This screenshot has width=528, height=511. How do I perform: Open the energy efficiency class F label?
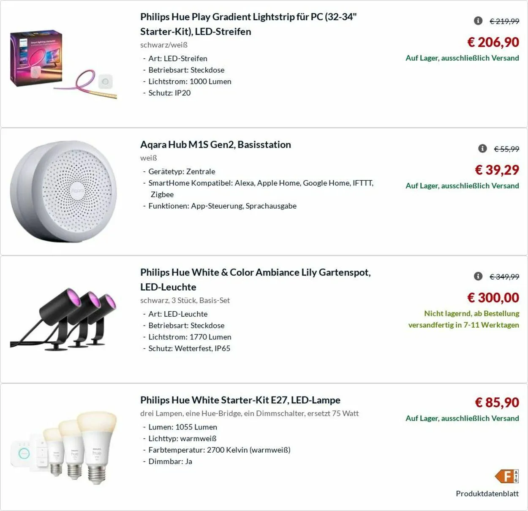(x=506, y=476)
